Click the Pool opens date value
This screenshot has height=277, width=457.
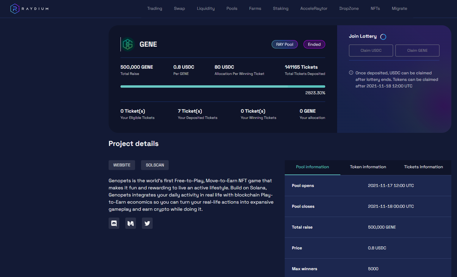click(391, 185)
